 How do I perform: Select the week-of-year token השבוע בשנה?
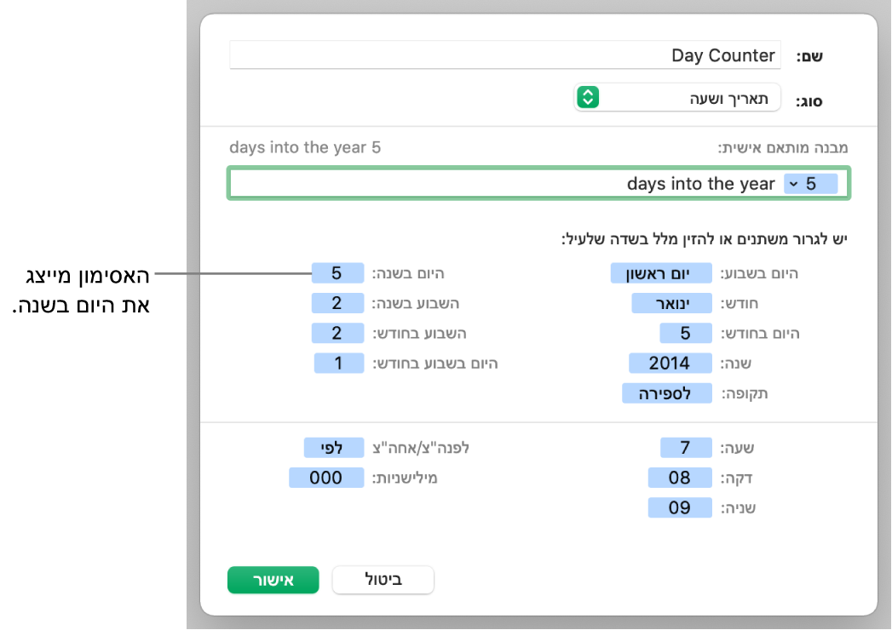[337, 303]
